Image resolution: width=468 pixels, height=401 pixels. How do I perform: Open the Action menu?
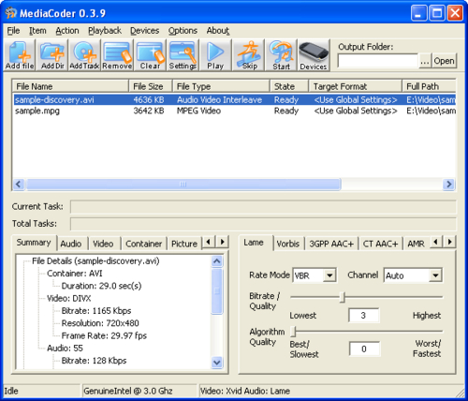pos(67,31)
